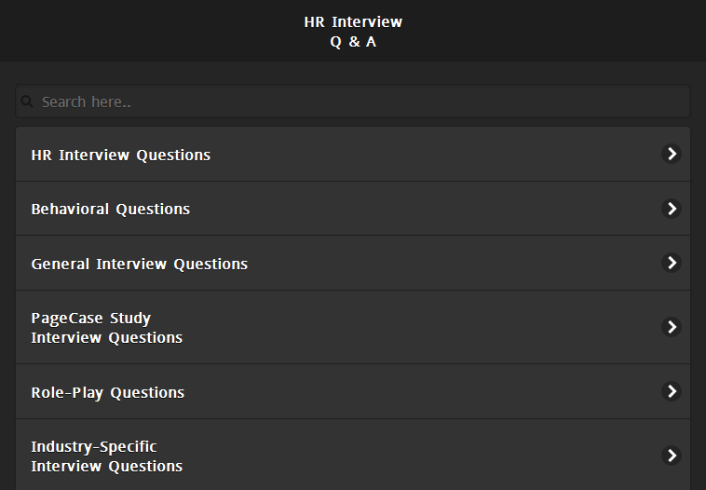Open Industry-Specific Interview Questions label
The image size is (706, 490).
(x=107, y=456)
